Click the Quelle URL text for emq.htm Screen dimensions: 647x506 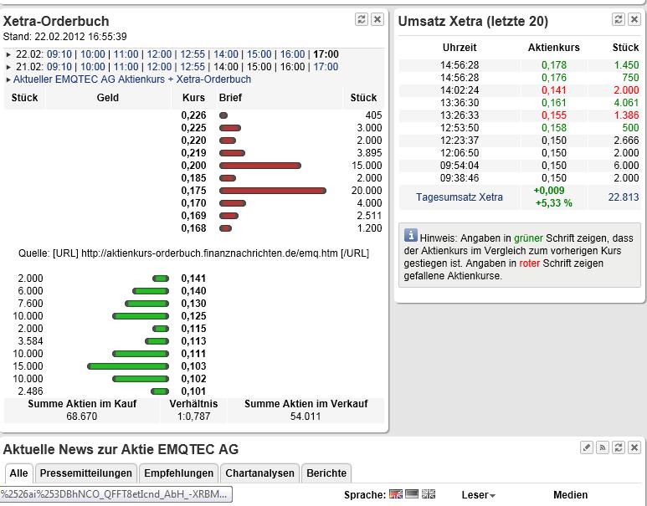point(193,253)
